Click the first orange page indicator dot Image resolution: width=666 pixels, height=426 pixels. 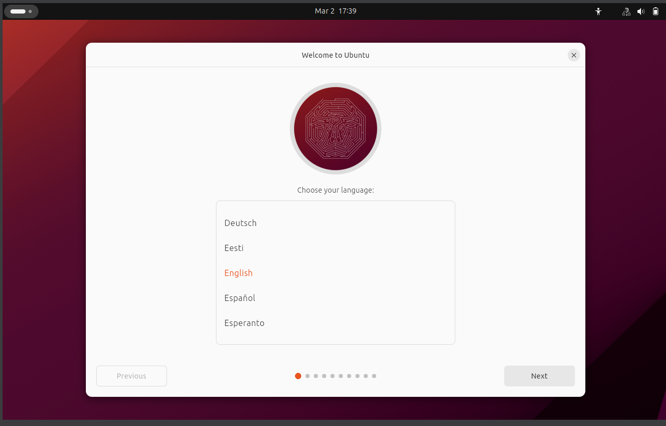point(298,376)
